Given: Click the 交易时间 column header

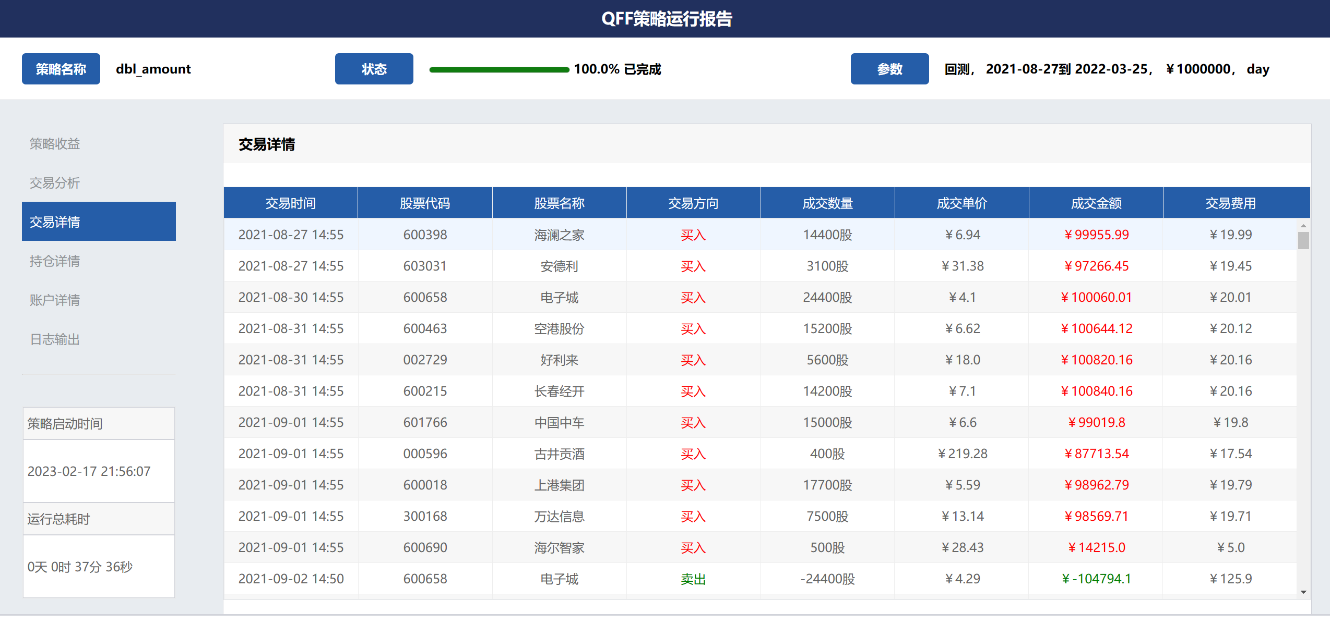Looking at the screenshot, I should pos(291,203).
